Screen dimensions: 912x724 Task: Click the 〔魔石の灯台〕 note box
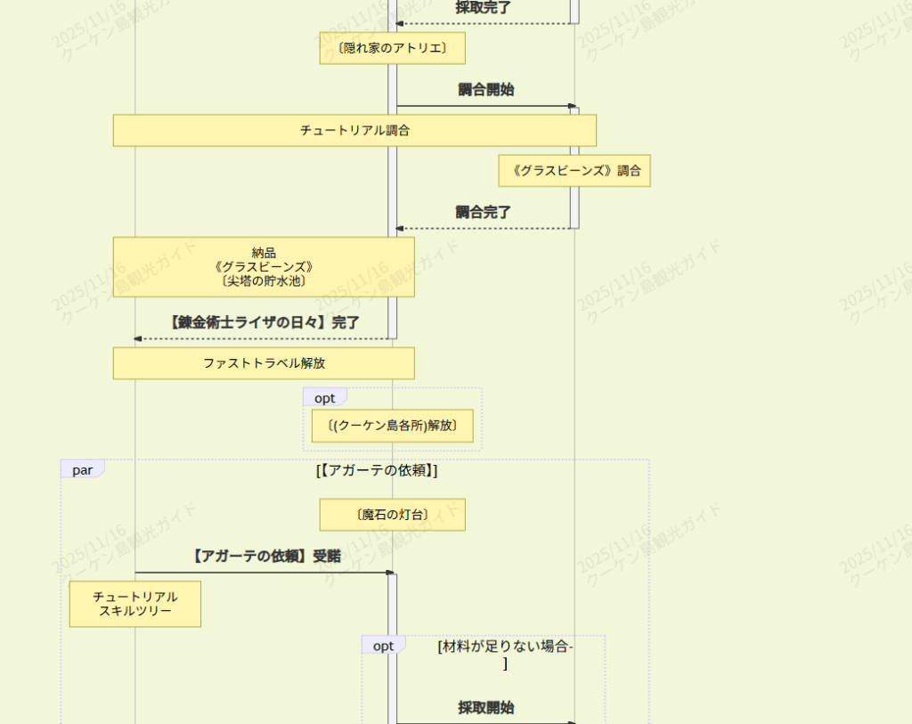click(x=392, y=515)
